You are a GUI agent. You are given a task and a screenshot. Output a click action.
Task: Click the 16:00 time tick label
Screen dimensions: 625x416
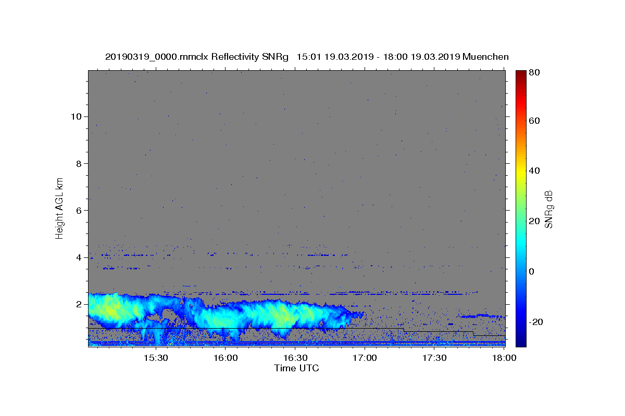(x=225, y=358)
